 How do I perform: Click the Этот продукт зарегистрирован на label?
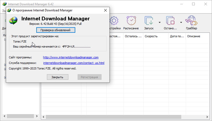35,36
